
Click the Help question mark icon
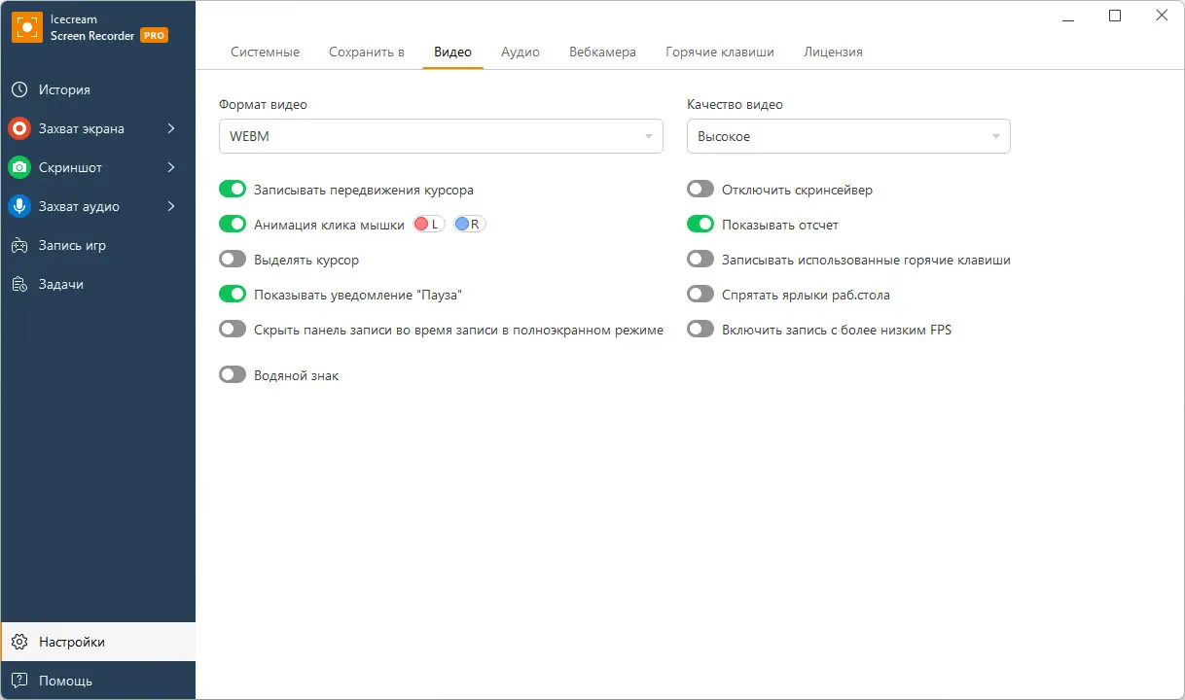(x=19, y=681)
